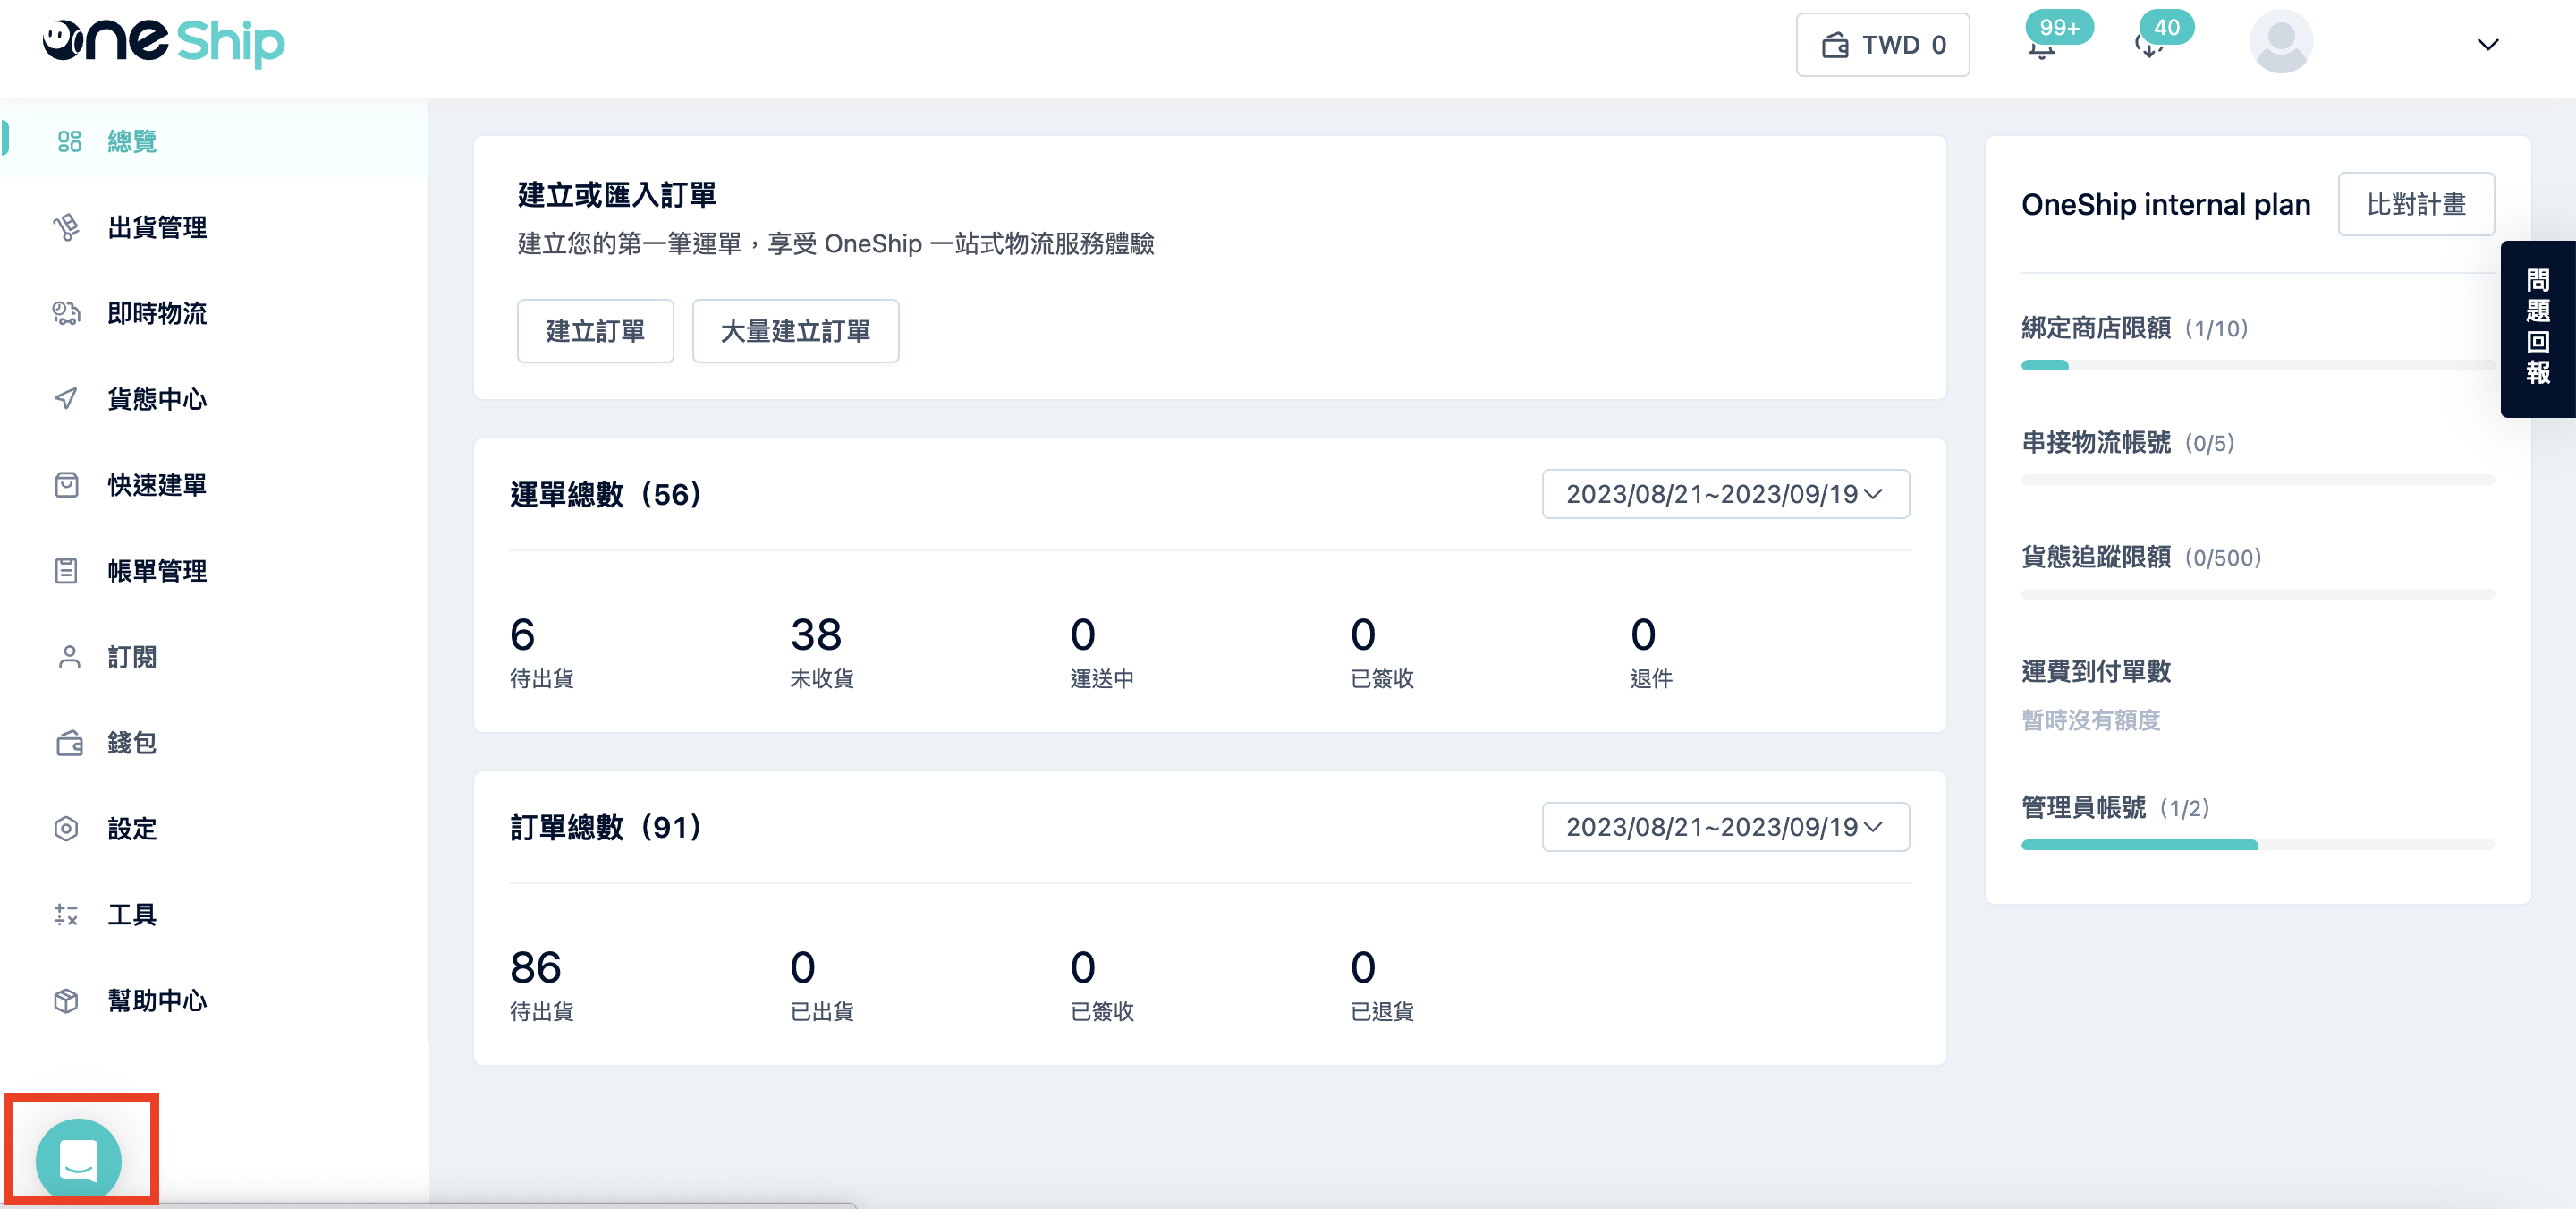Click the 大量建立訂單 button

[x=795, y=330]
